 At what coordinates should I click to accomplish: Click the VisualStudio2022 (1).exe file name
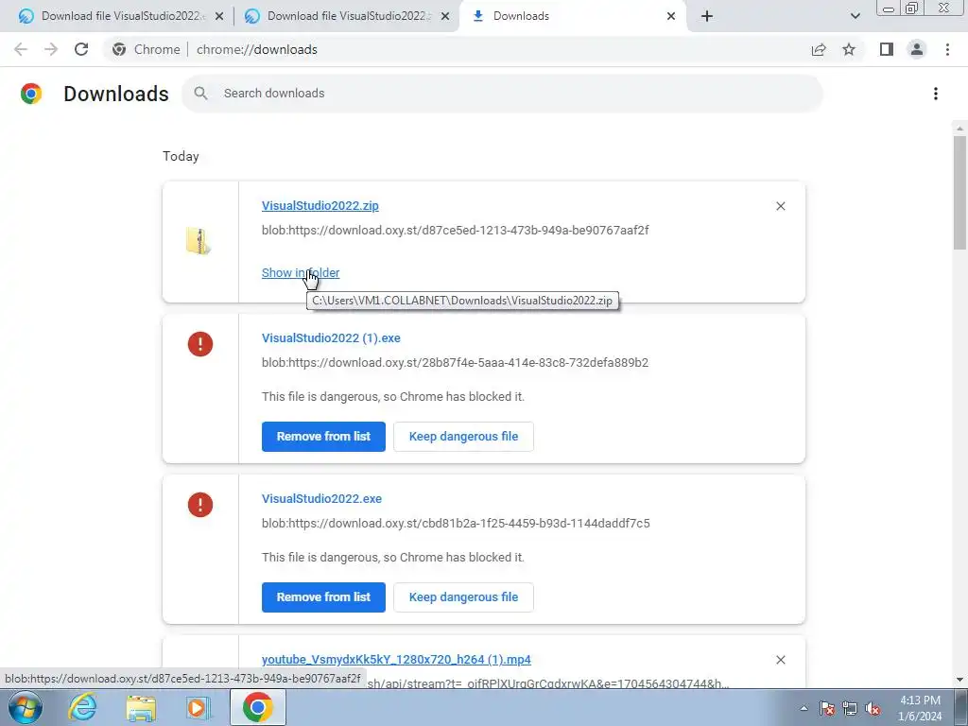tap(331, 337)
